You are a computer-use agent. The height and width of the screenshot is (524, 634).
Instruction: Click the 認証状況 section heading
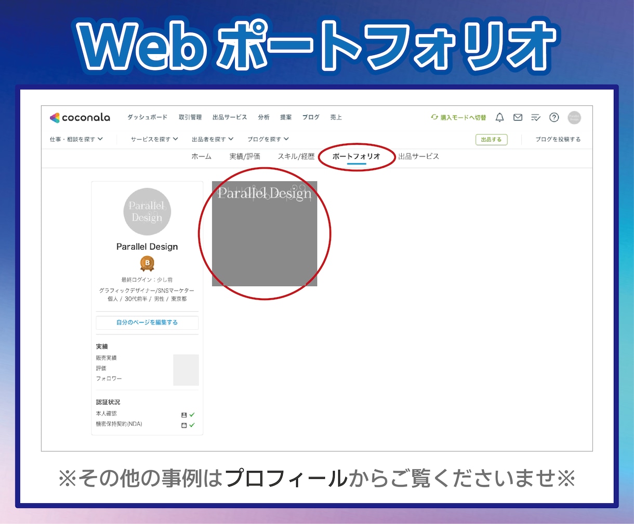coord(108,402)
